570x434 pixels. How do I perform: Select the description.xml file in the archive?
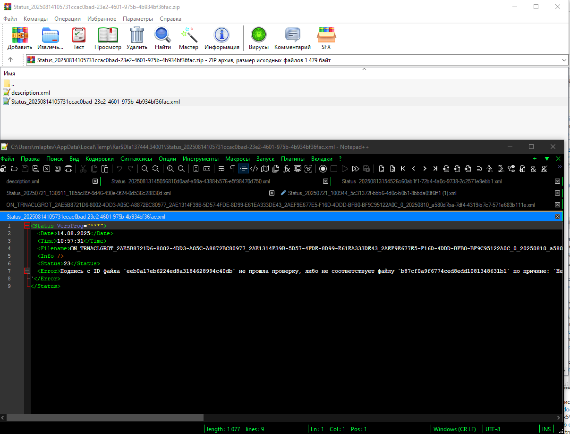(31, 93)
